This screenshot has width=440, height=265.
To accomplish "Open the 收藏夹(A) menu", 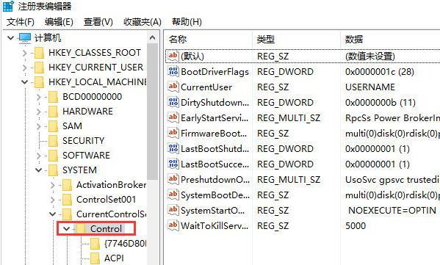I will coord(143,22).
